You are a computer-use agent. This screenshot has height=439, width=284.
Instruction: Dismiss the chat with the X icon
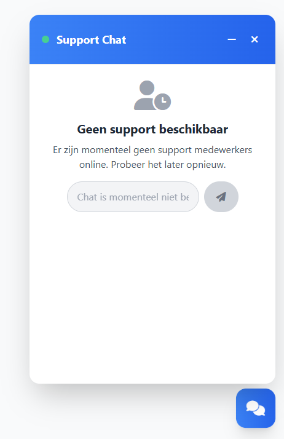coord(254,39)
